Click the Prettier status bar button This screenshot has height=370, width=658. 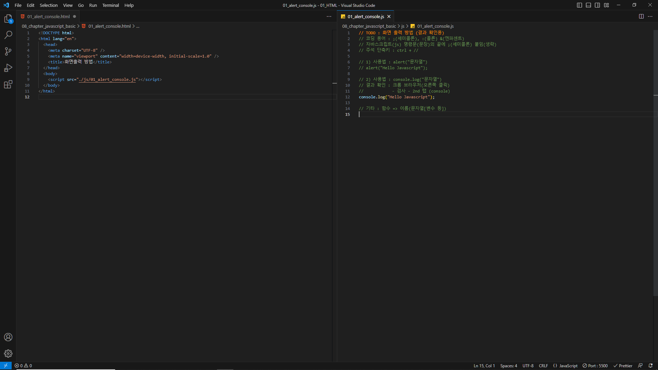[x=623, y=366]
